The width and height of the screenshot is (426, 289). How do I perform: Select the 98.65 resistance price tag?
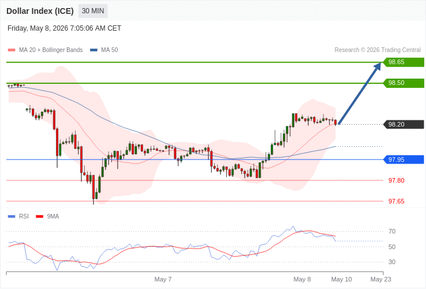[x=403, y=62]
